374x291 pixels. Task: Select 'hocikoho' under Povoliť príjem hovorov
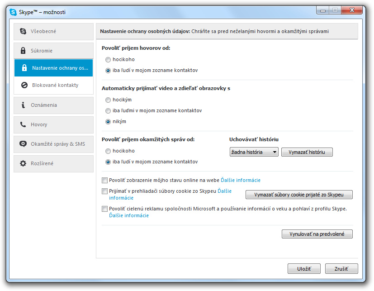tap(108, 59)
